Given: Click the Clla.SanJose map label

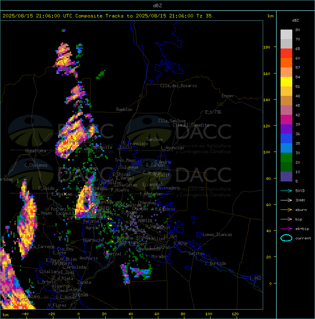Looking at the screenshot, I should [172, 121].
